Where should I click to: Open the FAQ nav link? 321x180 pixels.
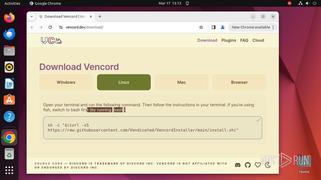click(244, 40)
